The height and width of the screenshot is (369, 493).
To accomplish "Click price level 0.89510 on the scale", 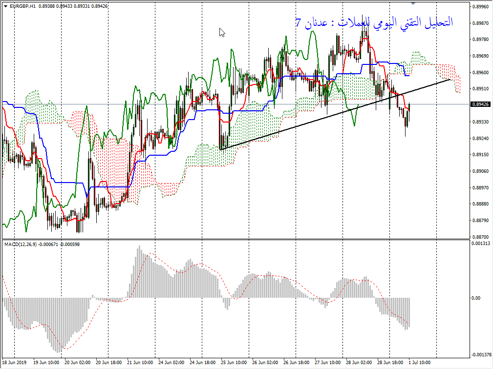I will point(481,88).
